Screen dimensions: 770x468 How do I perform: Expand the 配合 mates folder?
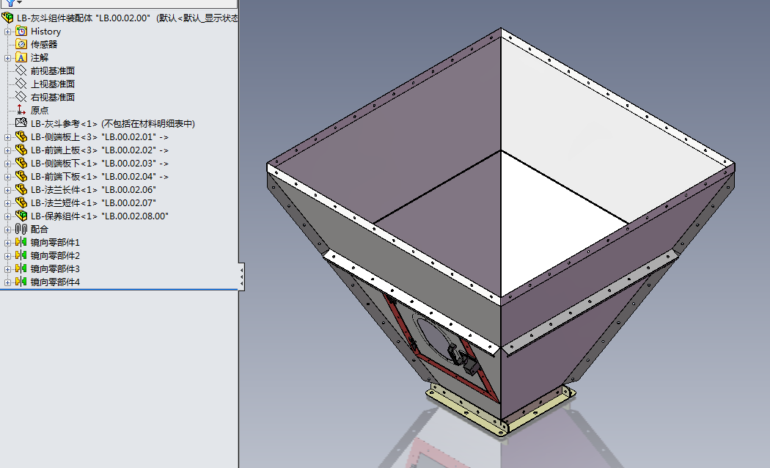pos(7,230)
